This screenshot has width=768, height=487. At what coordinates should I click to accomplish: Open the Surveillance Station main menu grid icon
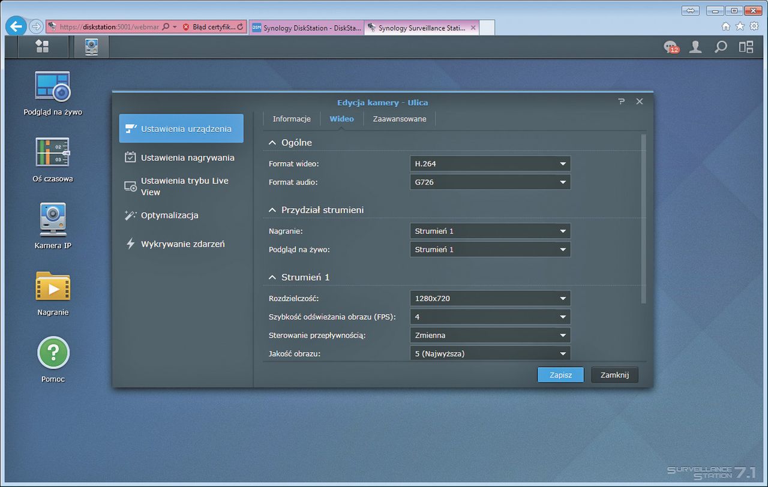42,47
